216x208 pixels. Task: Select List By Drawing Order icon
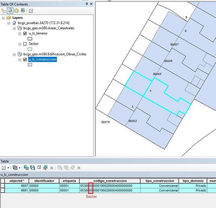pyautogui.click(x=3, y=11)
